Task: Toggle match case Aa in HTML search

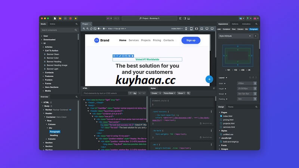Action: click(x=135, y=93)
